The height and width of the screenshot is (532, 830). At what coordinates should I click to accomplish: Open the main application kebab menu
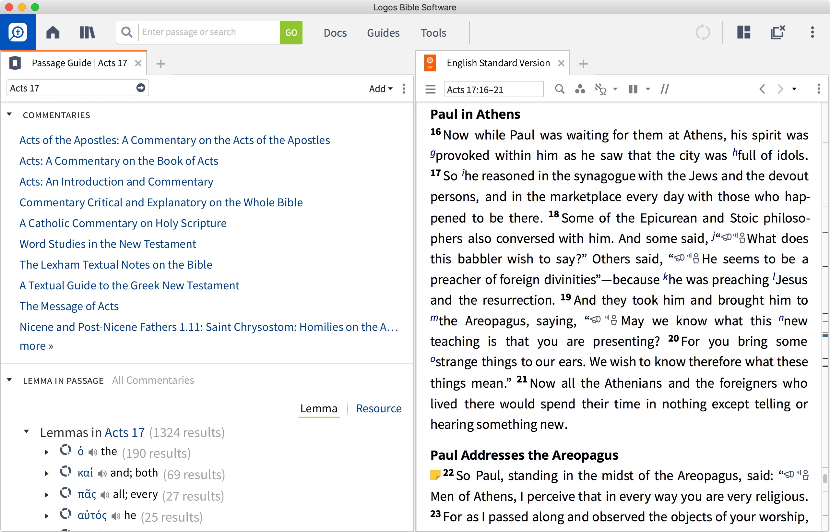pyautogui.click(x=812, y=32)
